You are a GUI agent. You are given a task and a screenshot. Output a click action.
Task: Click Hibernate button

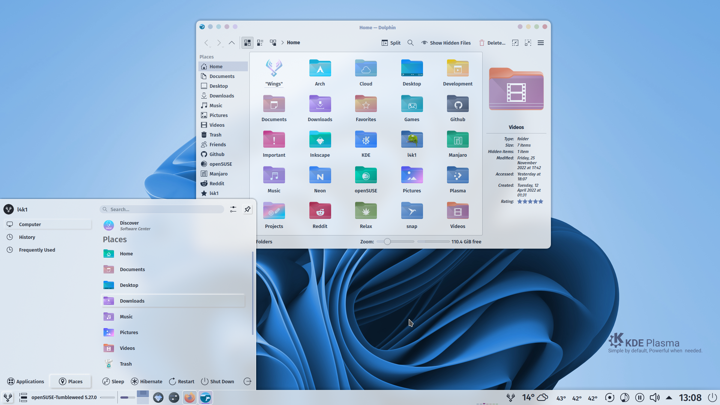pos(147,381)
